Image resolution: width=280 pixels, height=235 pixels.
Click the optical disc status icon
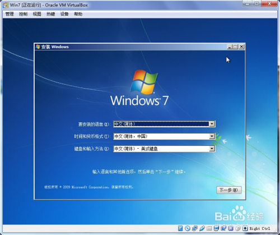[x=188, y=228]
